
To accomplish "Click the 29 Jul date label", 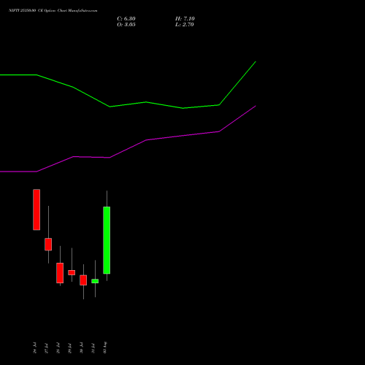I will coord(70,348).
